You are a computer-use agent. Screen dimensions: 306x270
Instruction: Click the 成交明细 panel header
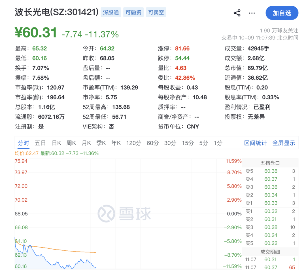[x=270, y=252]
